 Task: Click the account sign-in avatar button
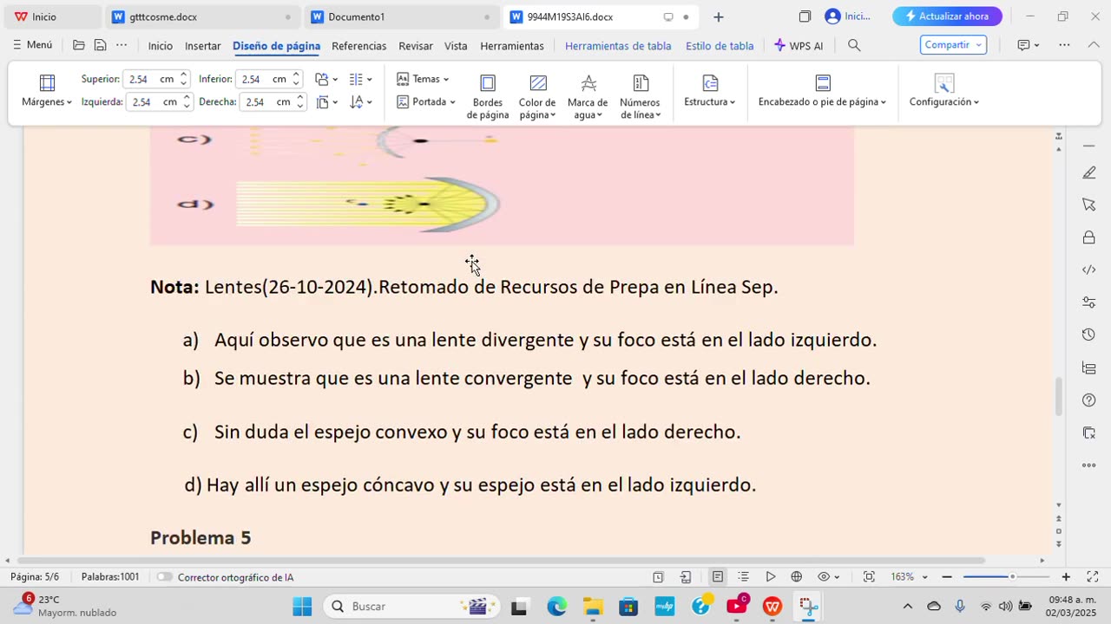coord(847,16)
